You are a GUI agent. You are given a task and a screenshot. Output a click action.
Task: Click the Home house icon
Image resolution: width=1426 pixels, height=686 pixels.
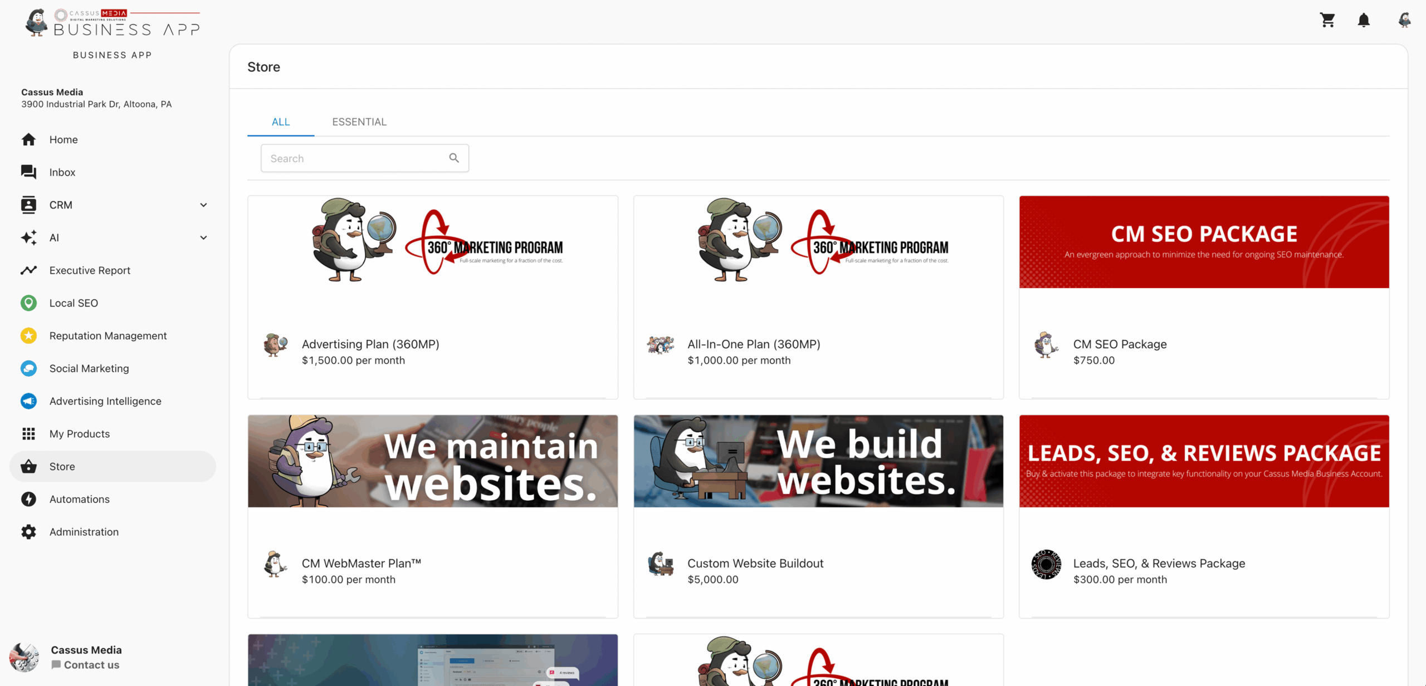point(28,140)
